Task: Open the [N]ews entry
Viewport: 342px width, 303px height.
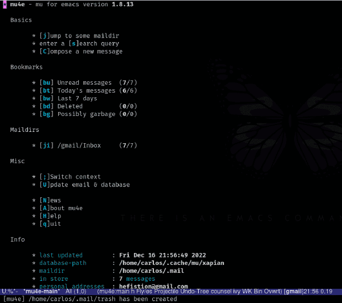Action: [50, 200]
